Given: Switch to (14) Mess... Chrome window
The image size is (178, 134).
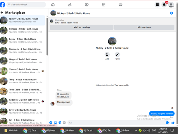Looking at the screenshot, I should coord(68,130).
